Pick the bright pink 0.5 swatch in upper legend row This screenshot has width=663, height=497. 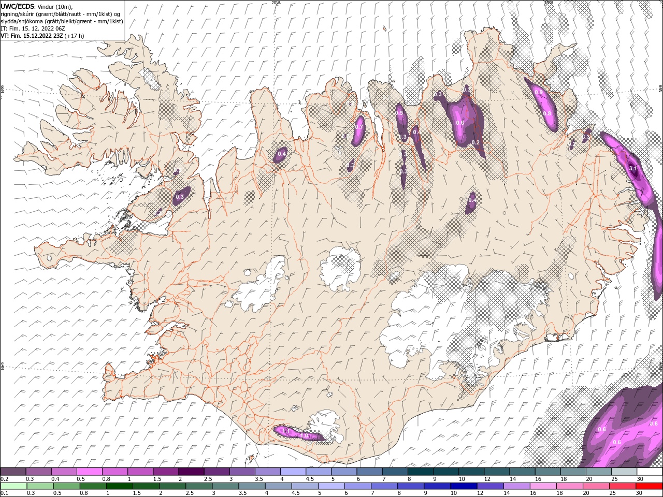click(x=89, y=472)
